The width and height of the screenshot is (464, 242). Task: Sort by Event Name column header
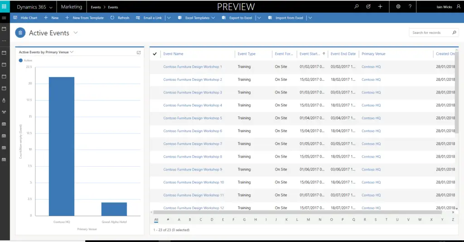(173, 54)
